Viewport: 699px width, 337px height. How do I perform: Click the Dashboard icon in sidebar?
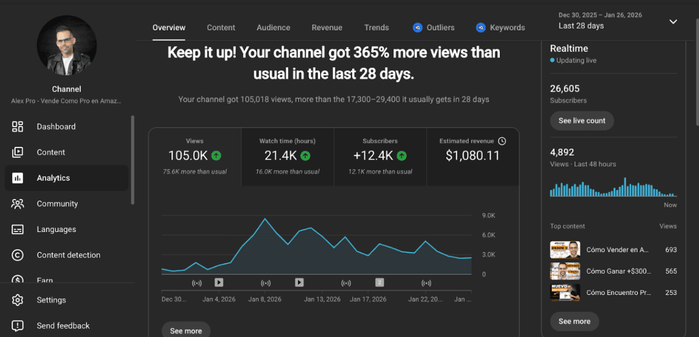coord(17,127)
